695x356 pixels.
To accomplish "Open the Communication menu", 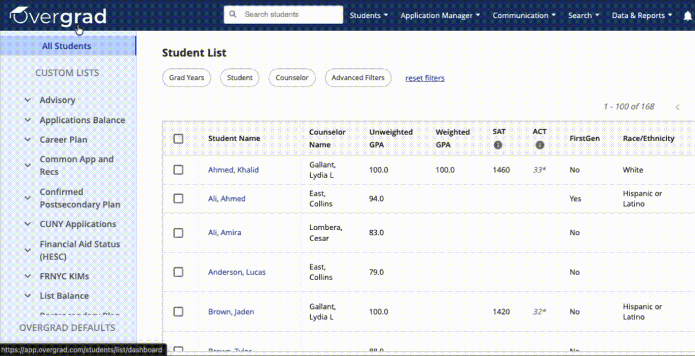I will [x=524, y=16].
